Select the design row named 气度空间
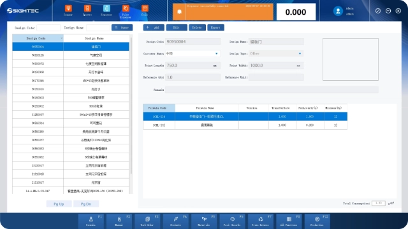 point(71,55)
